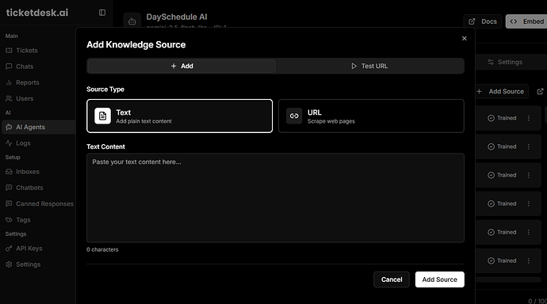This screenshot has height=304, width=547.
Task: Open Docs in the header
Action: [483, 21]
